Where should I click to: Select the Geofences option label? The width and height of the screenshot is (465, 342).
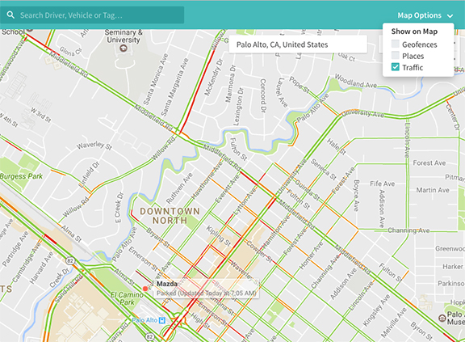[x=420, y=44]
